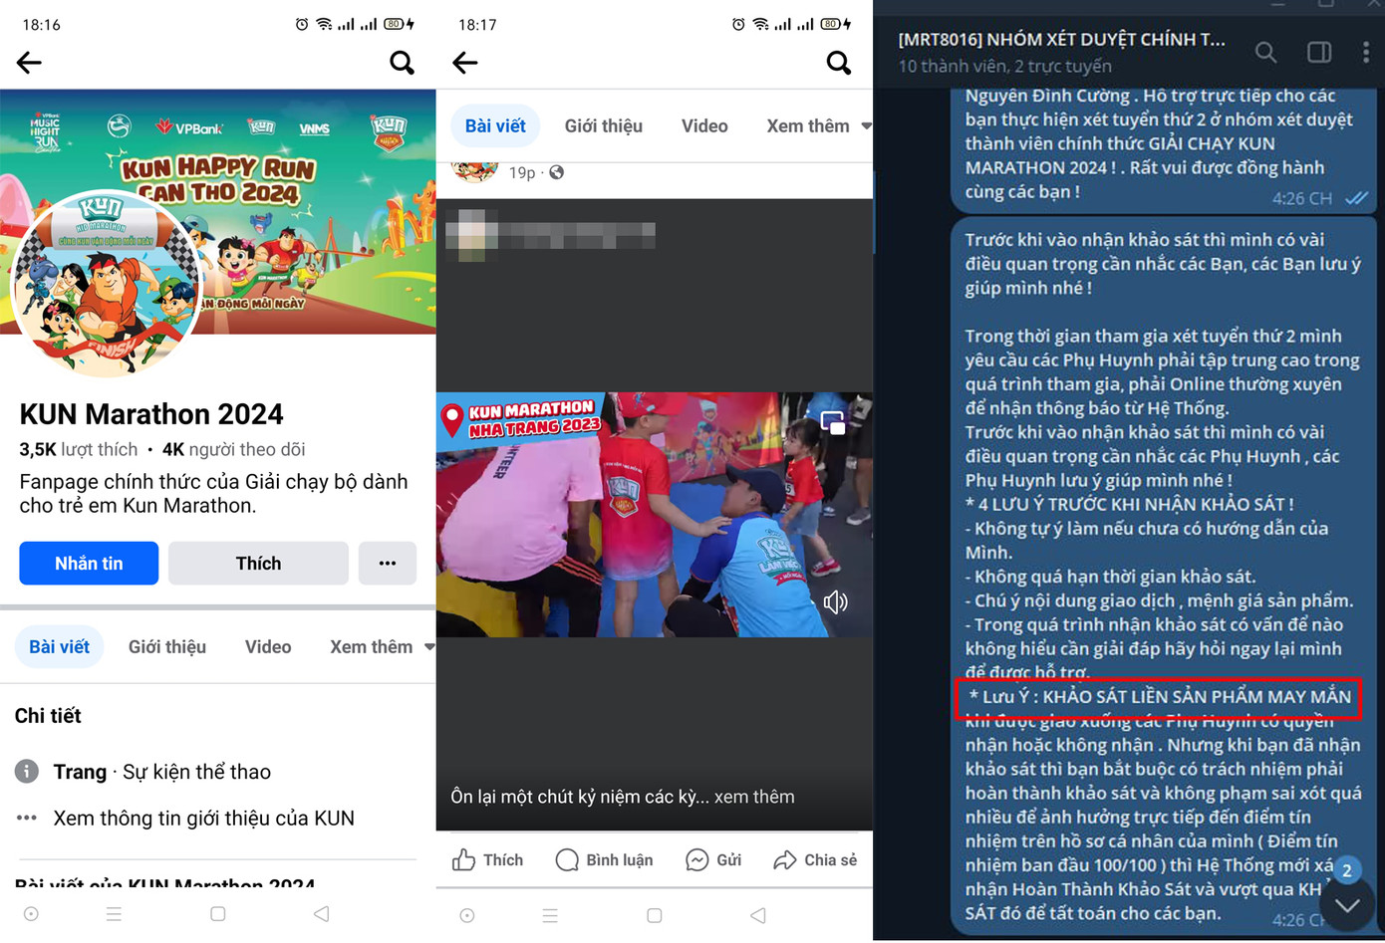Open Telegram three-dot menu
This screenshot has height=943, width=1385.
(x=1366, y=53)
